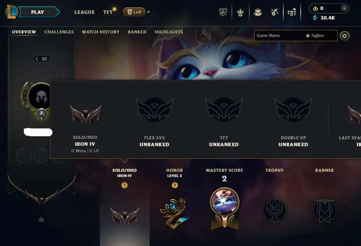The height and width of the screenshot is (246, 361).
Task: Open the Loot hammer icon
Action: pos(274,12)
